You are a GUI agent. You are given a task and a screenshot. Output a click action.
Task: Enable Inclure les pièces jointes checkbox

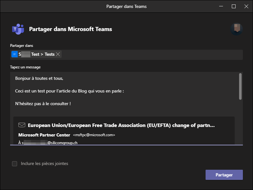coord(15,164)
